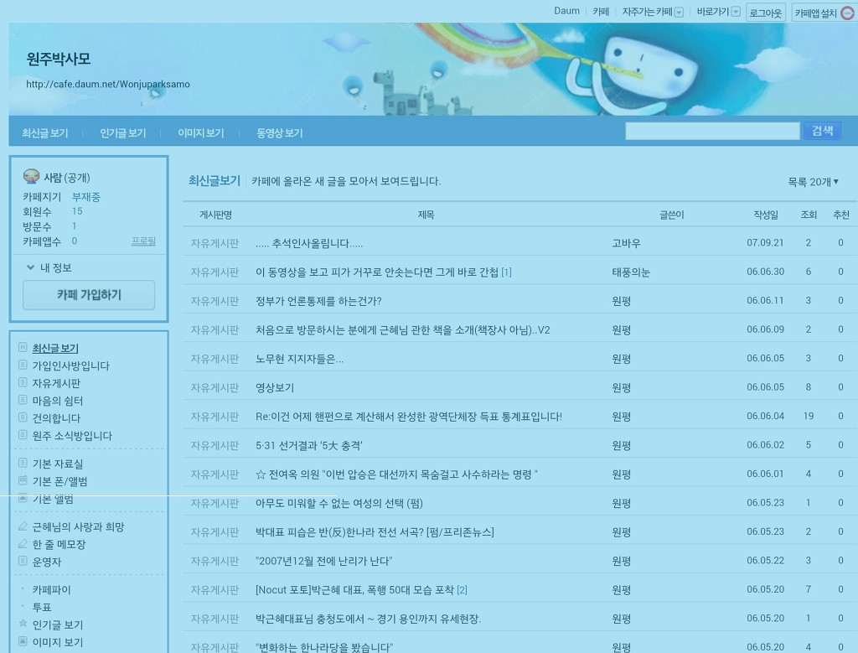Click the cafe avatar icon next to 사람 (공개)
Image resolution: width=858 pixels, height=653 pixels.
pos(31,176)
